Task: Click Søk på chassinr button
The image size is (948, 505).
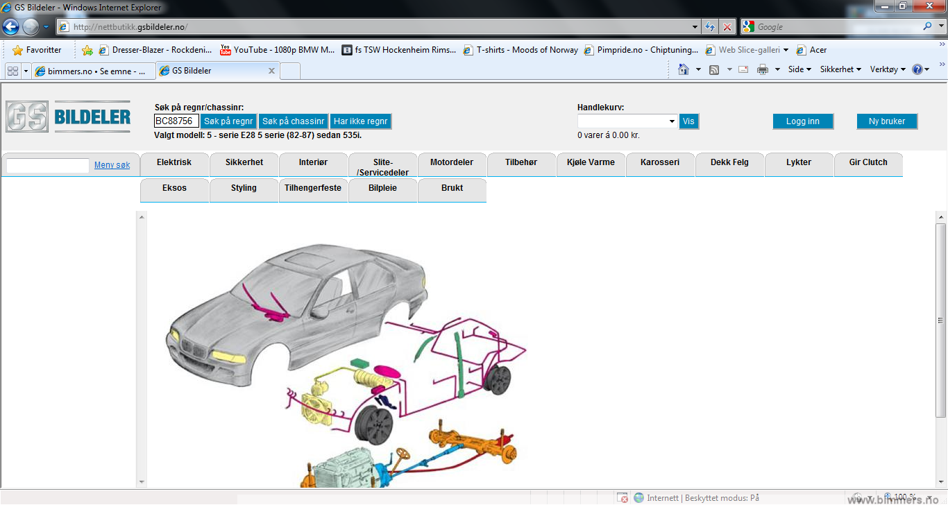Action: 294,121
